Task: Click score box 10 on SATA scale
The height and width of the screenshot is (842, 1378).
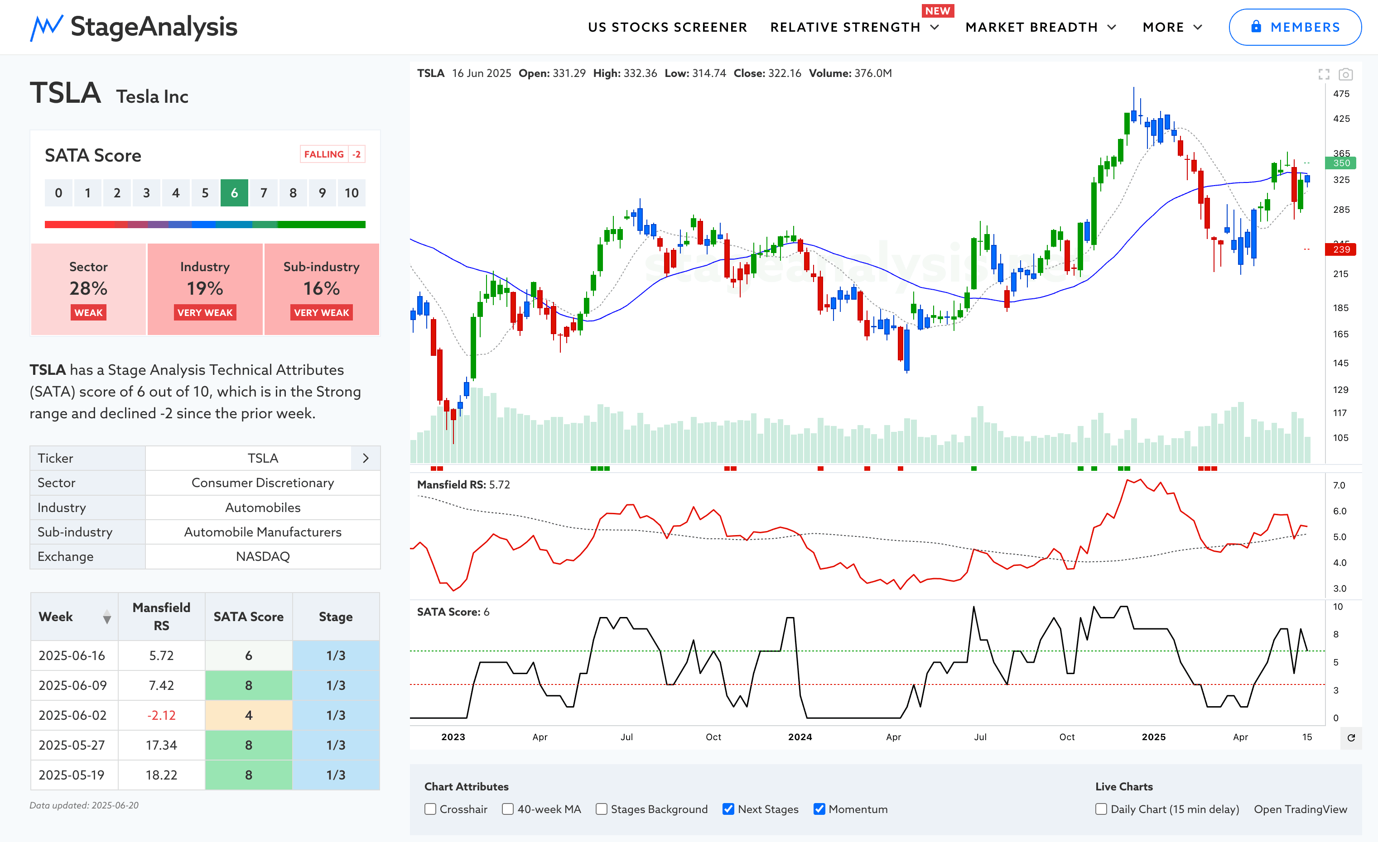Action: 351,193
